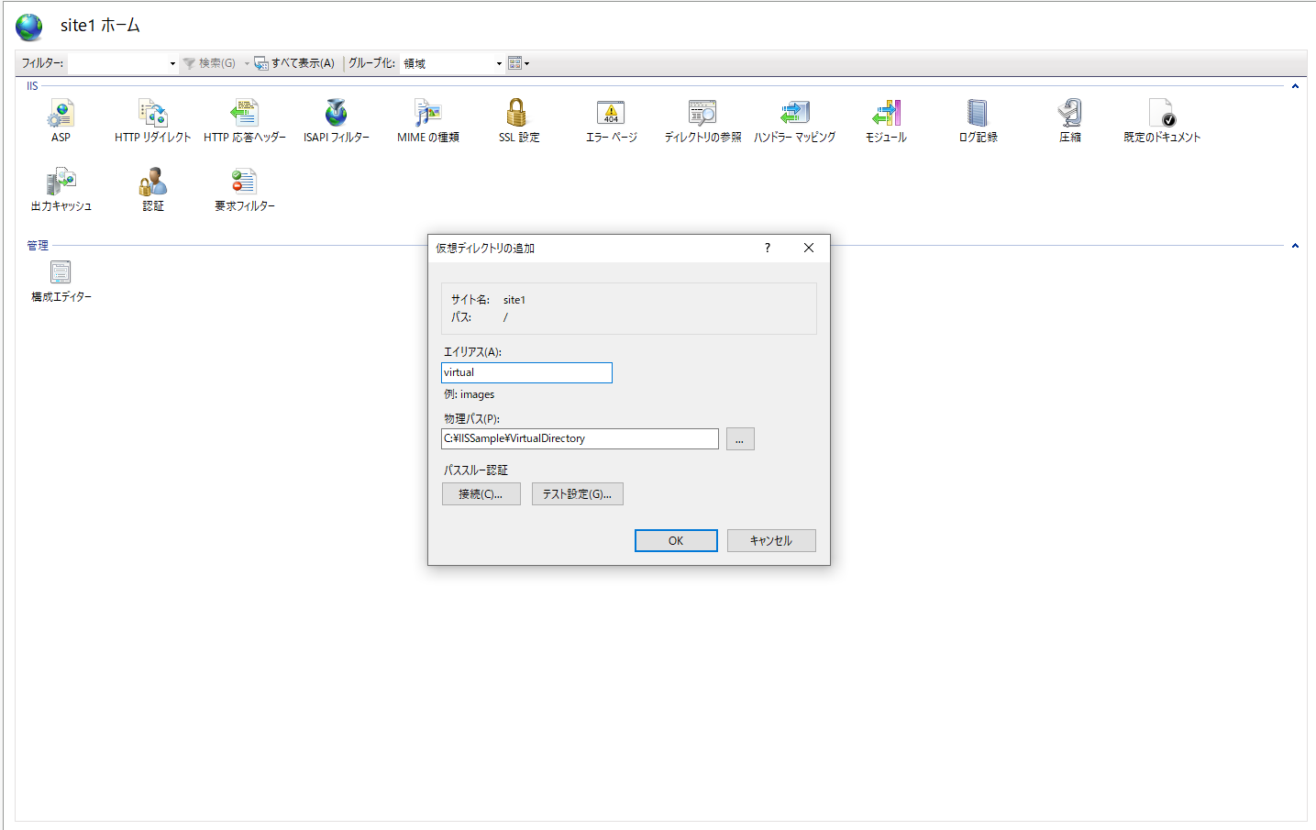1316x830 pixels.
Task: Open 要求フィルター feature
Action: pyautogui.click(x=244, y=190)
